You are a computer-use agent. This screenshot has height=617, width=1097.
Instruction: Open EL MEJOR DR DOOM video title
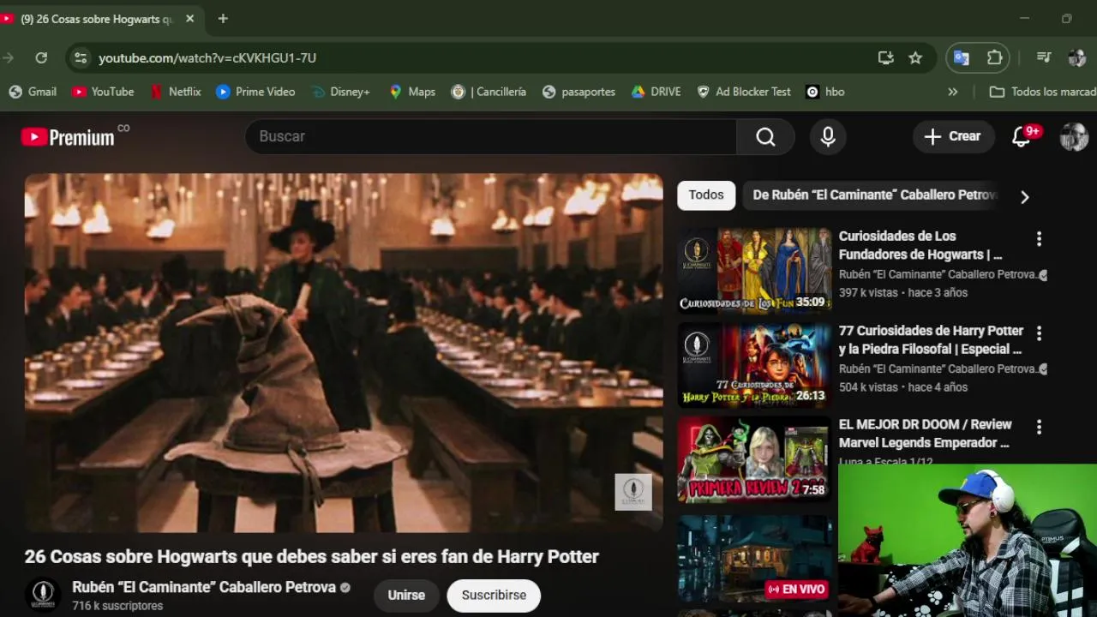click(925, 434)
